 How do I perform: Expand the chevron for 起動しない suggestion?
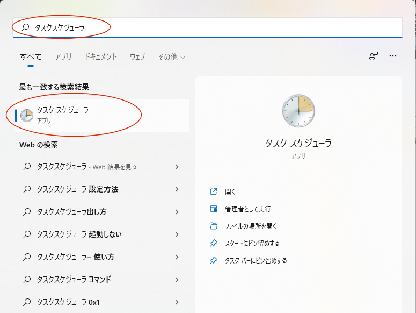click(x=177, y=234)
